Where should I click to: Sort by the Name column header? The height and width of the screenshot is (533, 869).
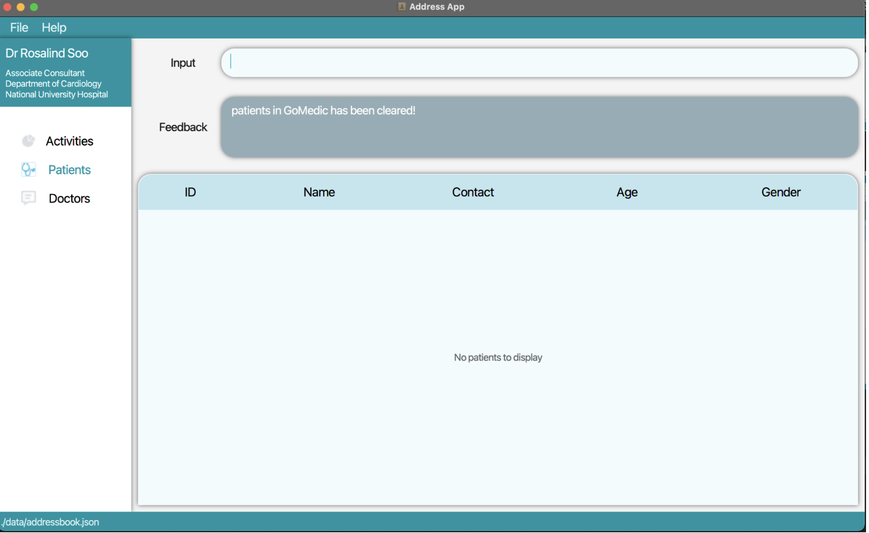(319, 192)
